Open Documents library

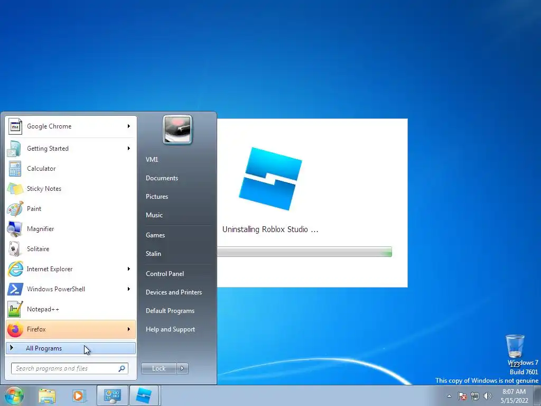(x=162, y=178)
